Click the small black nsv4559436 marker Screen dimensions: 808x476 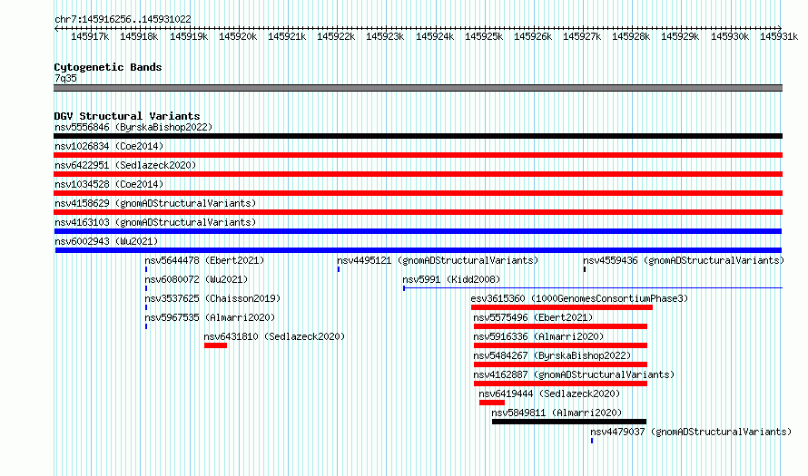(x=585, y=269)
